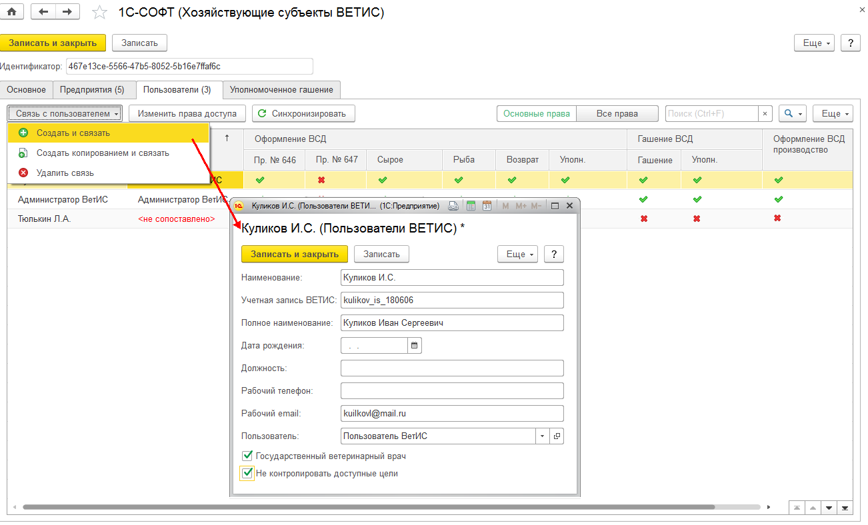Move one row up in the list

tap(812, 508)
